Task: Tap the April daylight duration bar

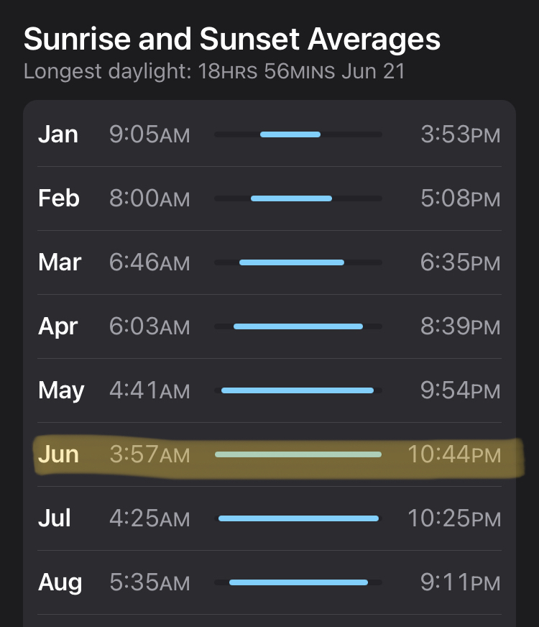Action: click(298, 326)
